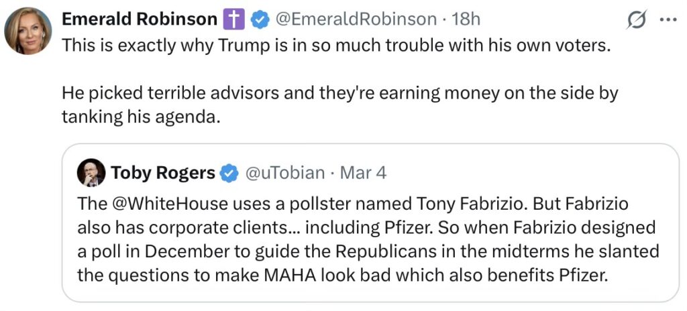The height and width of the screenshot is (311, 687).
Task: Click Emerald Robinson's blue verified badge
Action: [x=260, y=20]
